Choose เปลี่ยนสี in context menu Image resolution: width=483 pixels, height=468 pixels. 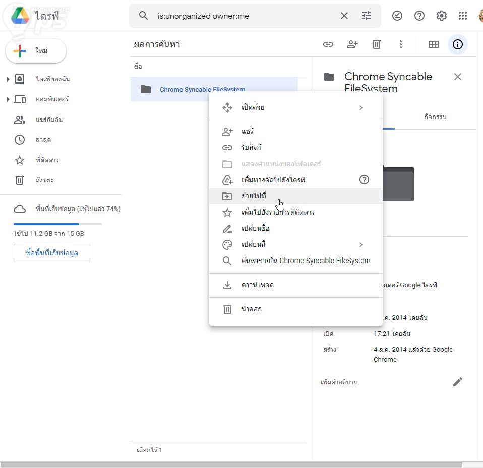(296, 245)
